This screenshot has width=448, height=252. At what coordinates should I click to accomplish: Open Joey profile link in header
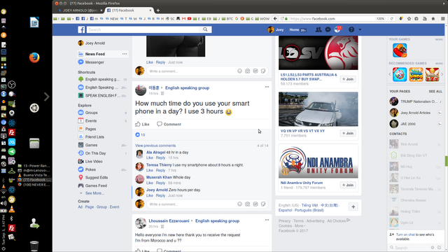276,29
